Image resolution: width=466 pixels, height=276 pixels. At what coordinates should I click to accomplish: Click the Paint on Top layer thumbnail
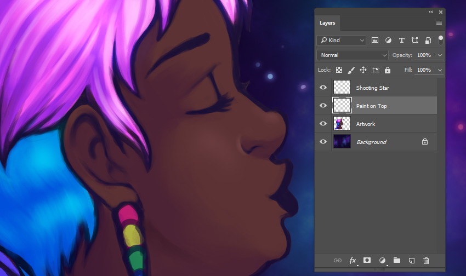pyautogui.click(x=342, y=105)
